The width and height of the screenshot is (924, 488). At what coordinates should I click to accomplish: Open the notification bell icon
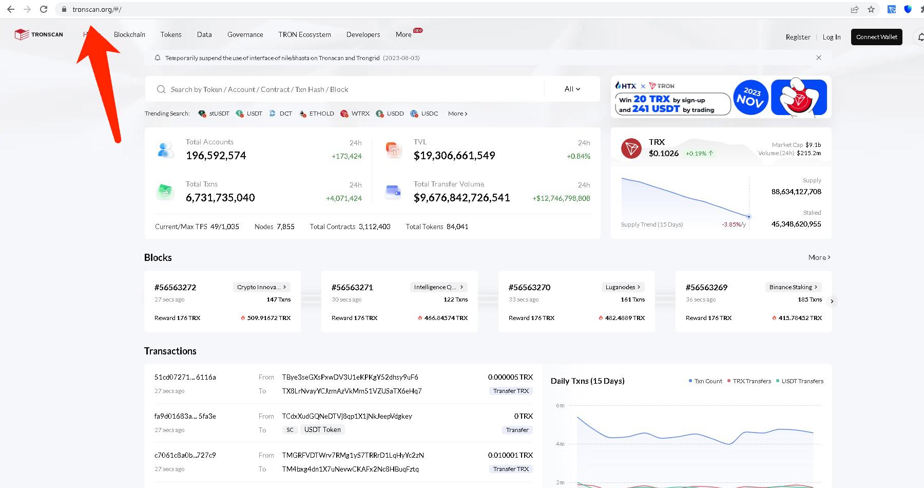[920, 37]
